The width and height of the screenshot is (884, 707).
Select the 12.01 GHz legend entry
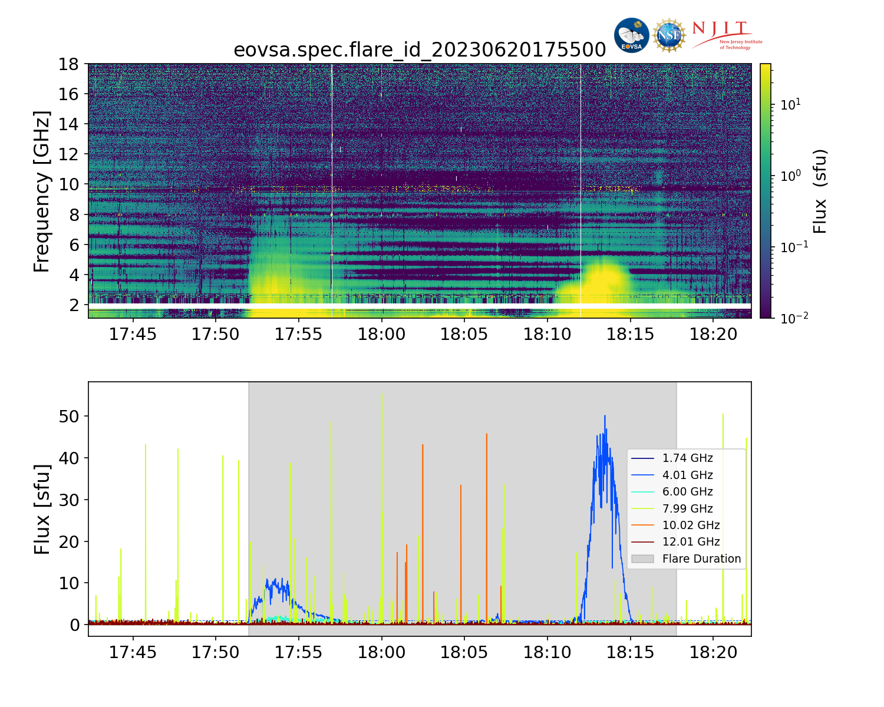coord(691,542)
